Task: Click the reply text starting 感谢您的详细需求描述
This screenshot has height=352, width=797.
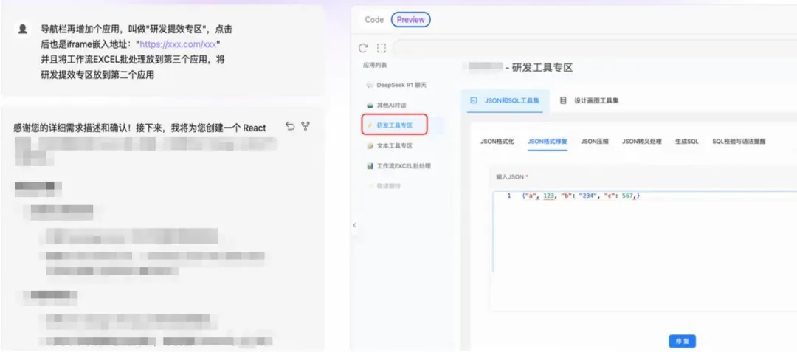Action: pos(139,128)
